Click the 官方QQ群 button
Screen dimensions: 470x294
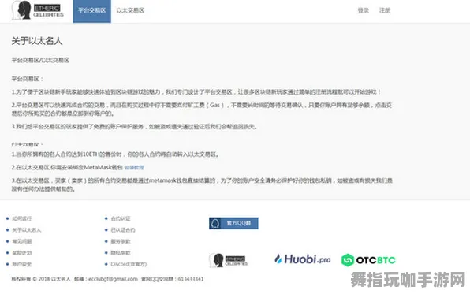pyautogui.click(x=233, y=223)
